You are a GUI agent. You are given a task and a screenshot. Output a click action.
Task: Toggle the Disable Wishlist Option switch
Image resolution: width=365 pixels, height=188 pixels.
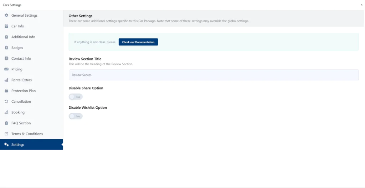point(76,116)
